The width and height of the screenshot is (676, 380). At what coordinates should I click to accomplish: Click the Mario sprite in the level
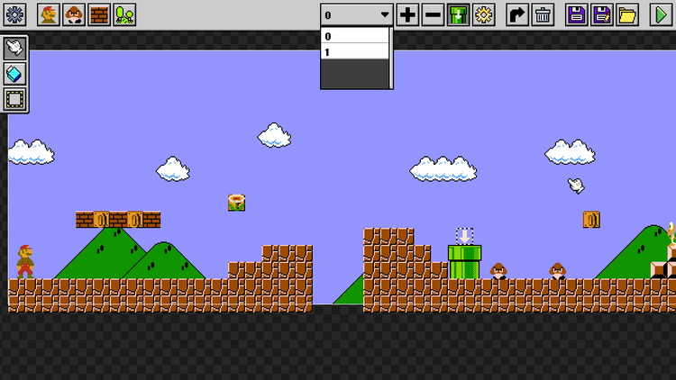pos(25,261)
